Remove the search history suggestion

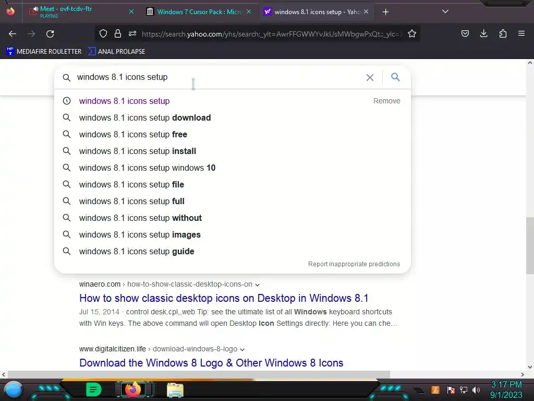click(x=386, y=101)
